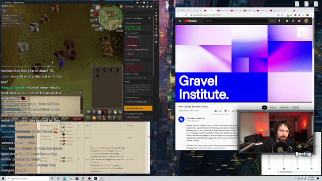322x181 pixels.
Task: Open the YouTube hamburger guide menu
Action: pos(180,21)
